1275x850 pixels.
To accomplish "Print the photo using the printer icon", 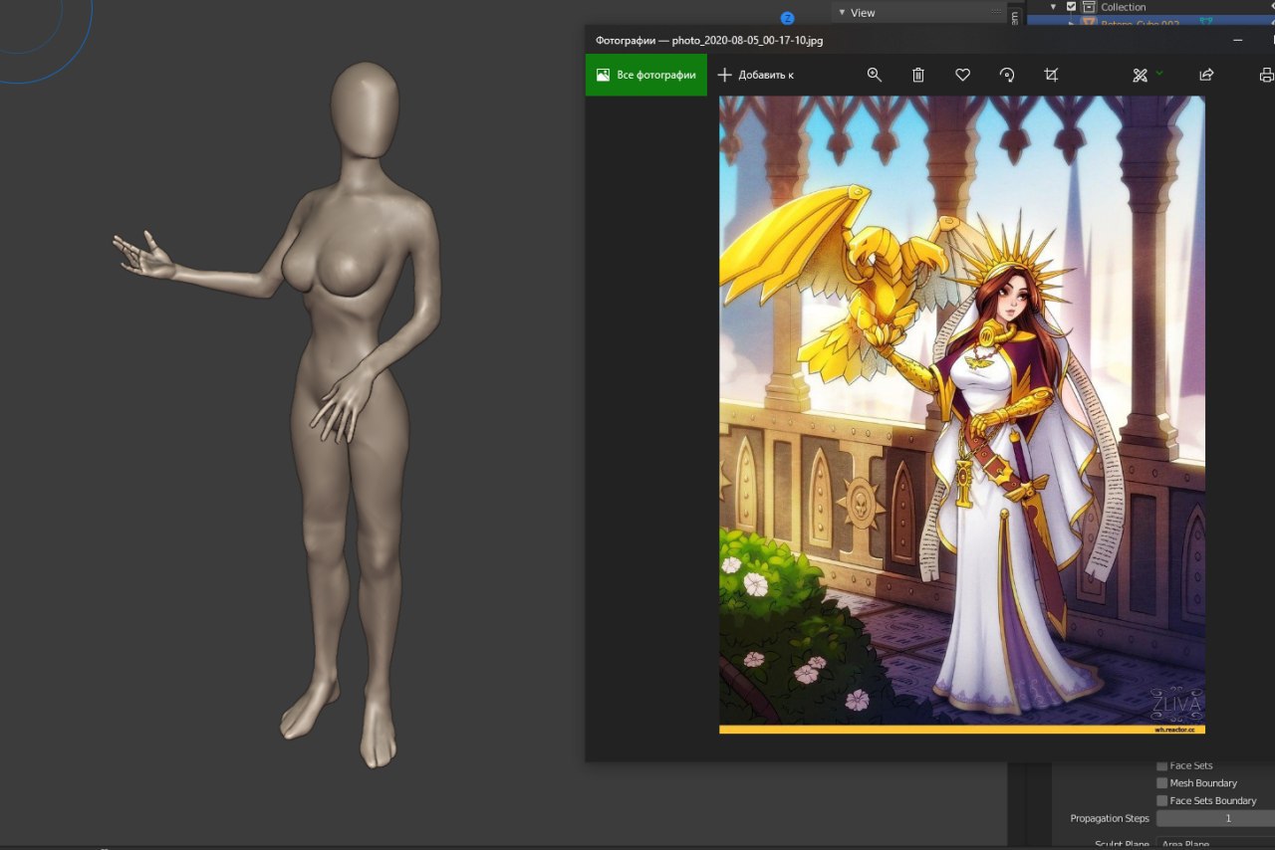I will pos(1267,75).
